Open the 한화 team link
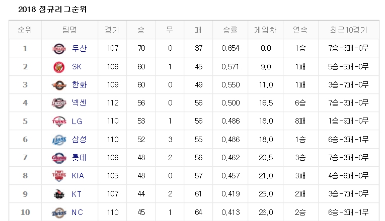The height and width of the screenshot is (221, 385). click(79, 85)
